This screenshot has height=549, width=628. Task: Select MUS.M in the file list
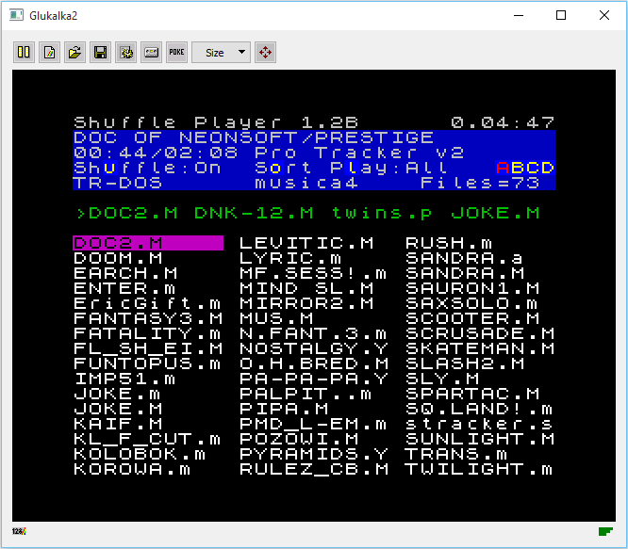pos(276,318)
